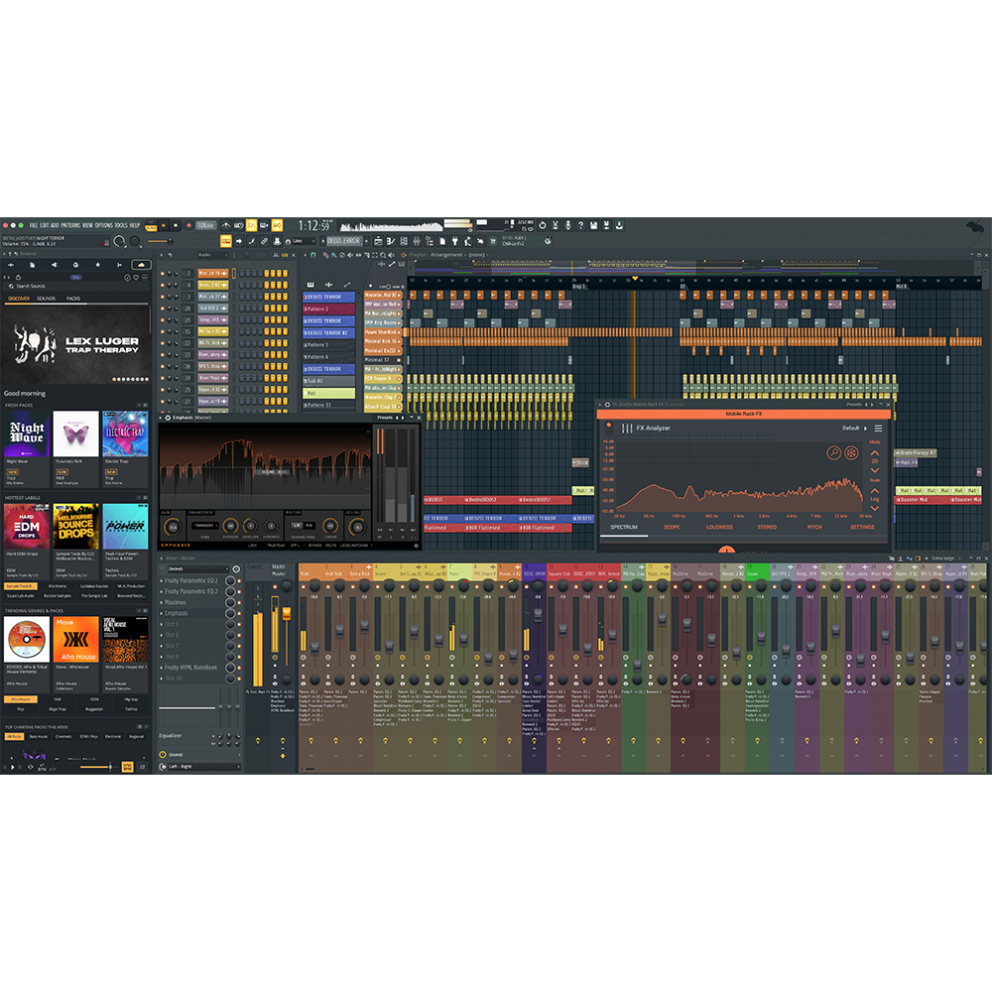Open the FX Analyzer hamburger menu
The width and height of the screenshot is (992, 992).
(878, 429)
